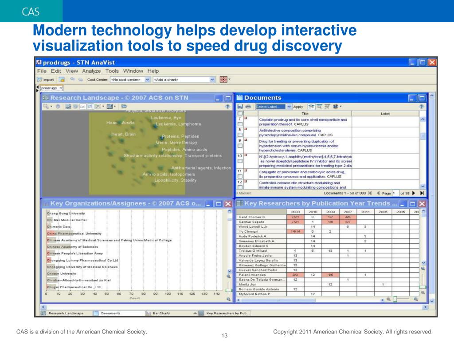The height and width of the screenshot is (341, 454).
Task: Open the Select Label dropdown in Documents
Action: pyautogui.click(x=289, y=107)
